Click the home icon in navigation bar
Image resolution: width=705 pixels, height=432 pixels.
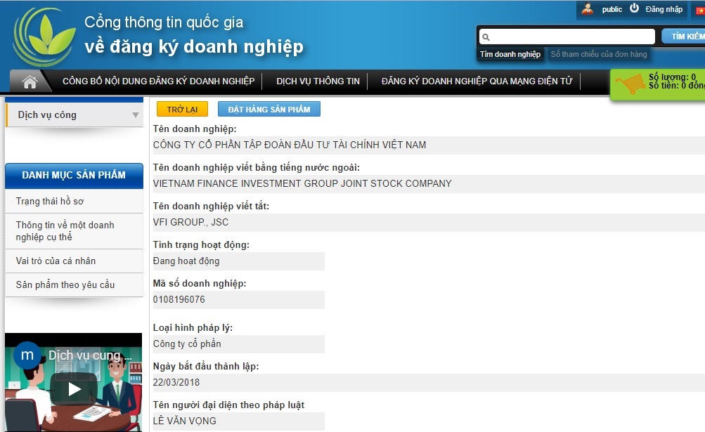pyautogui.click(x=30, y=82)
